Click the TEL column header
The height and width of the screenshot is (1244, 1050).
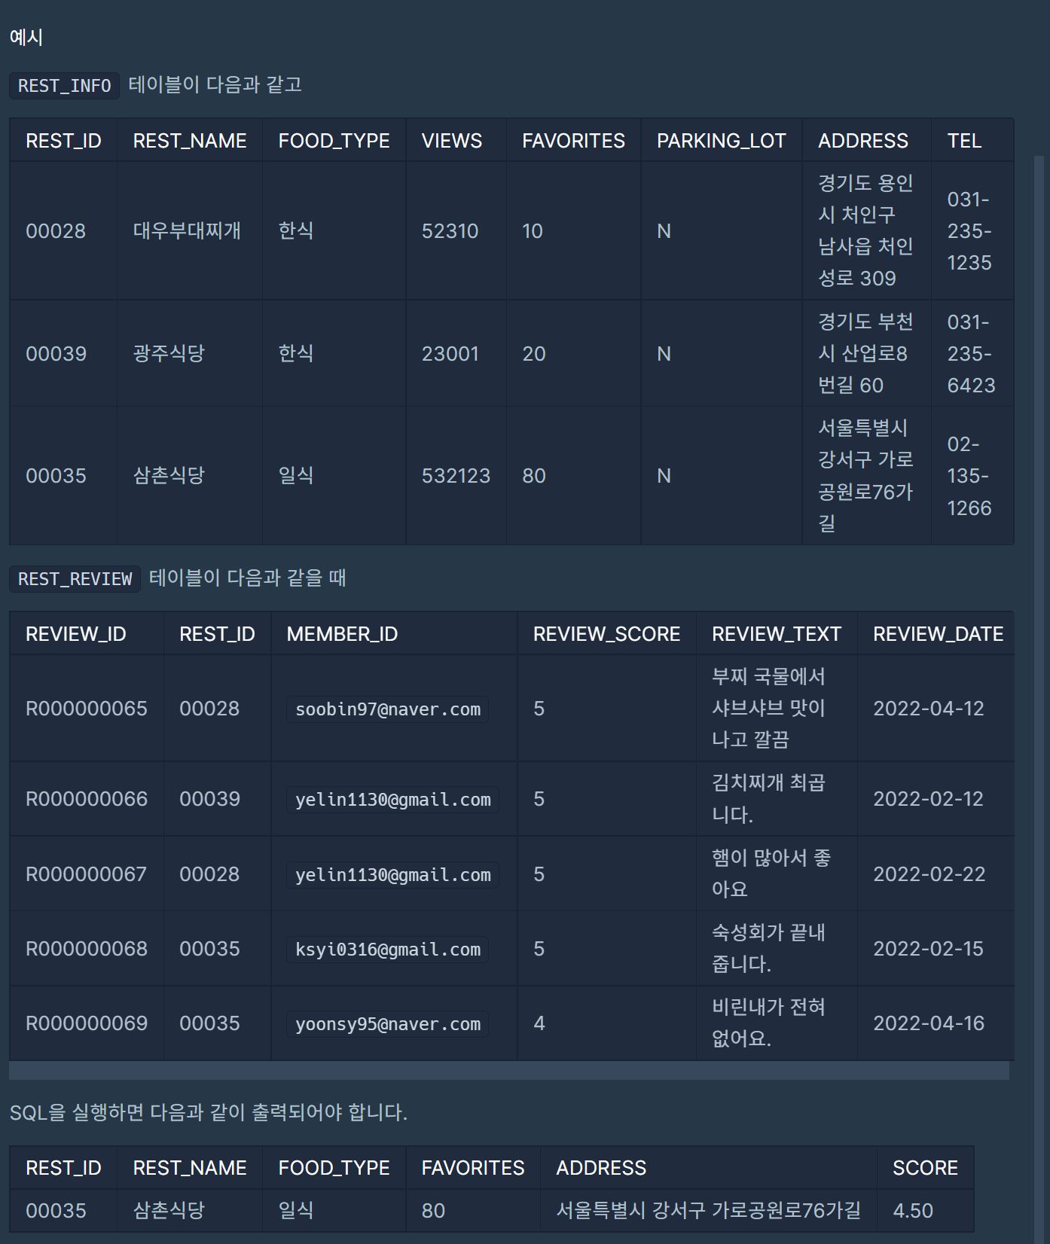(963, 141)
